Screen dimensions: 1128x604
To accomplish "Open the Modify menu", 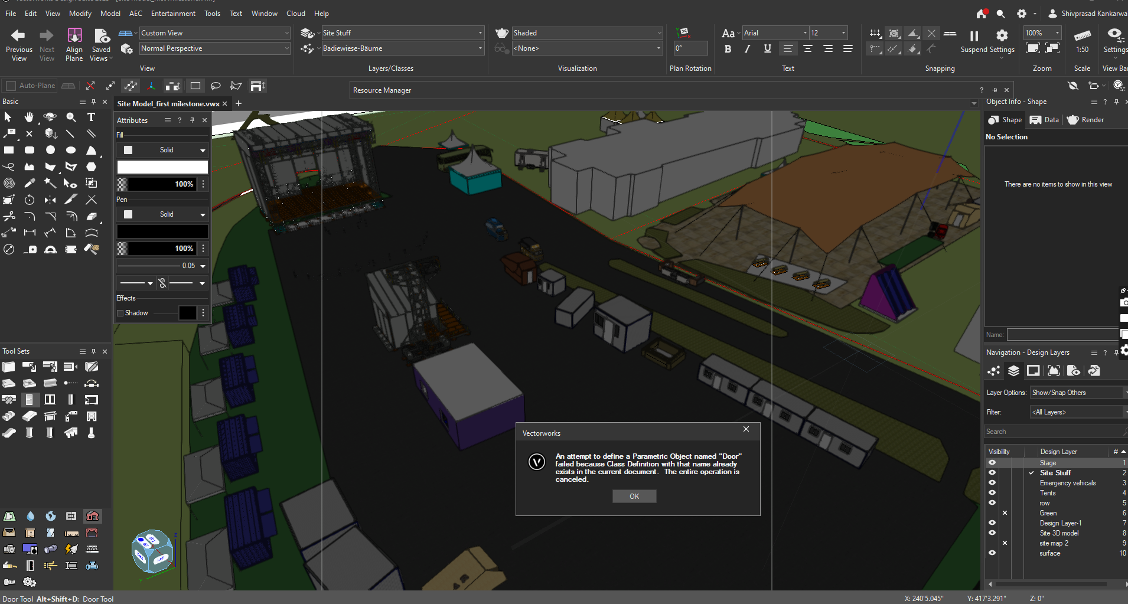I will coord(80,13).
